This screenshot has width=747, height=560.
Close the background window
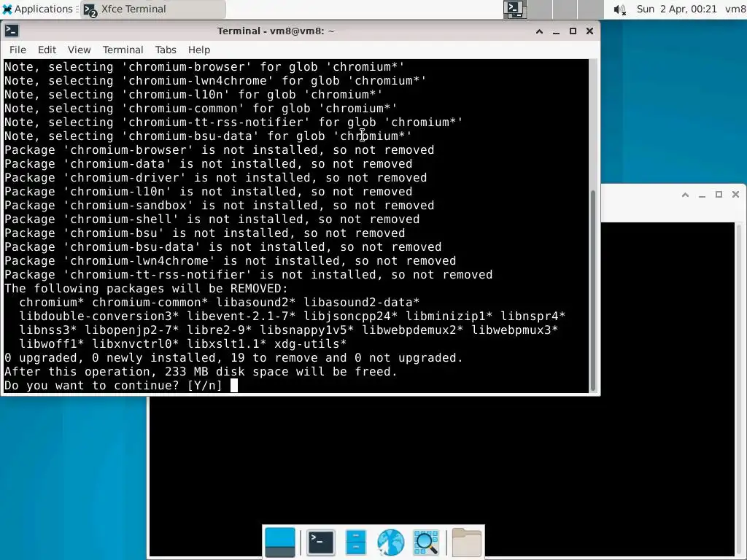pos(735,195)
